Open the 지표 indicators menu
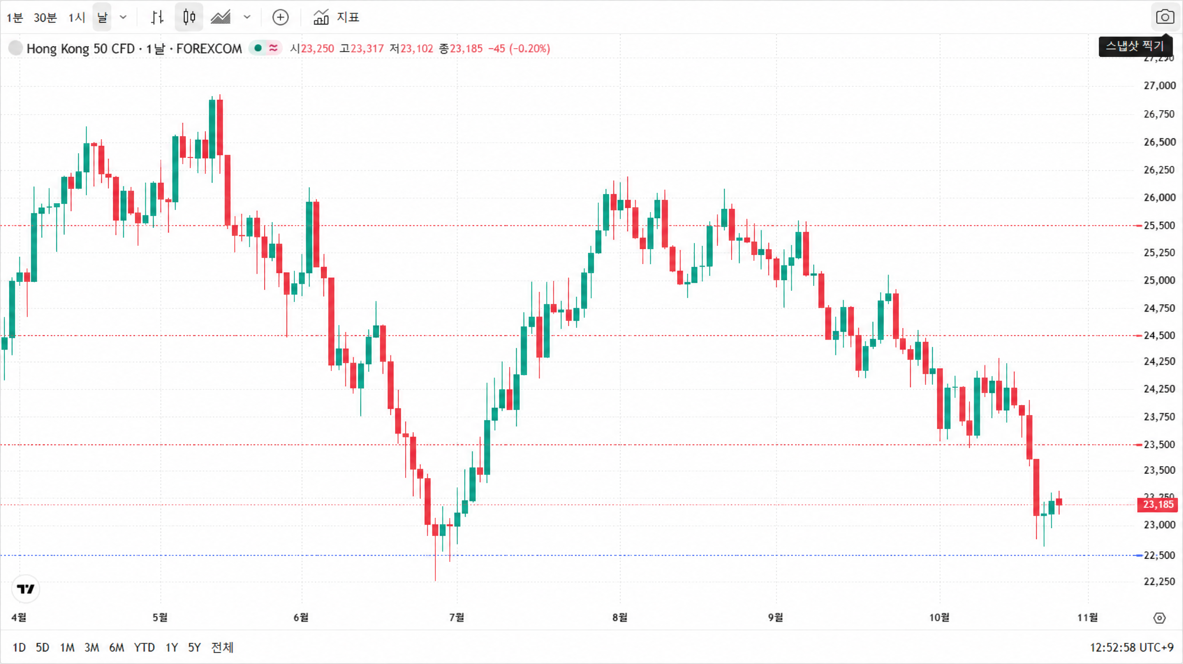This screenshot has width=1183, height=664. (337, 17)
